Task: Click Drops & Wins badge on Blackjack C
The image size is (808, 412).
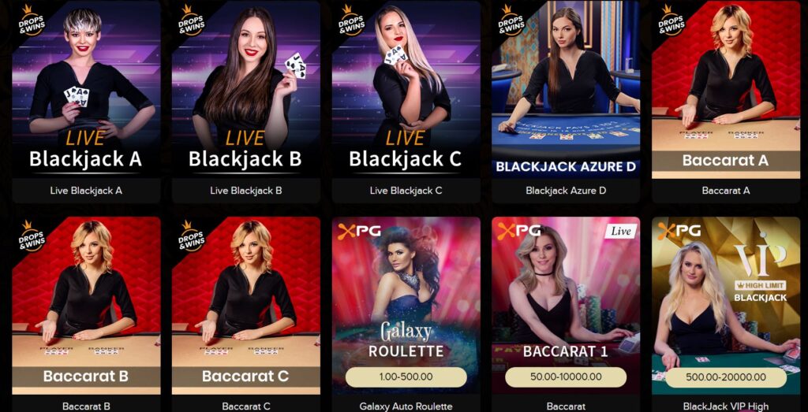Action: click(353, 20)
